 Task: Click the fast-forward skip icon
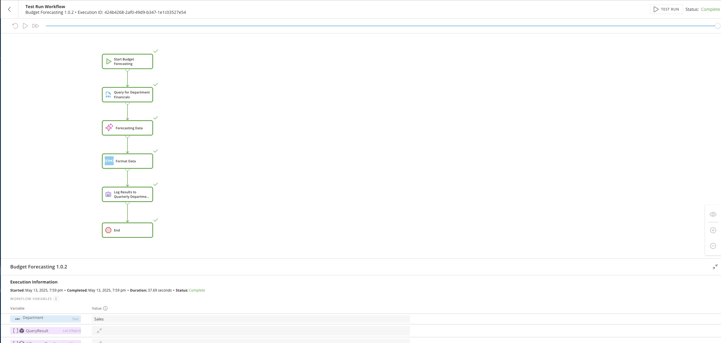[36, 26]
